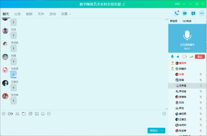
Task: Click the bell notification icon
Action: (43, 114)
